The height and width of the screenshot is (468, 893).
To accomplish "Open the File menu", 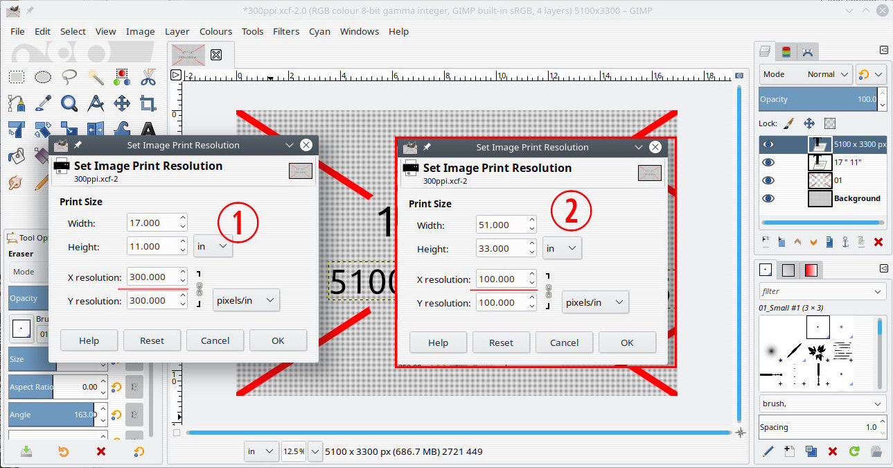I will (x=17, y=31).
